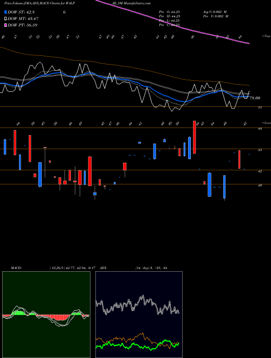Click the 'Avg V: 0.002 M' value
271x358 pixels.
[215, 12]
